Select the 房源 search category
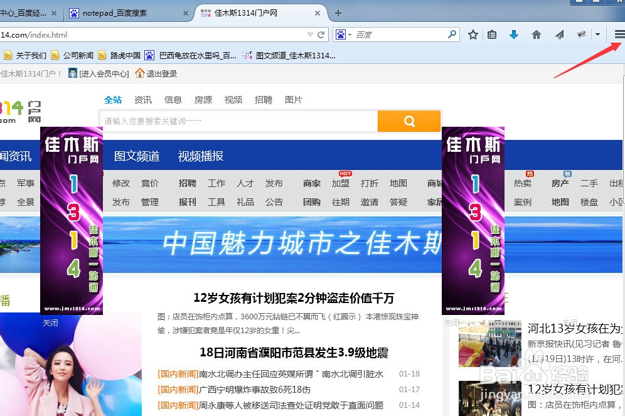The image size is (625, 416). click(x=203, y=100)
